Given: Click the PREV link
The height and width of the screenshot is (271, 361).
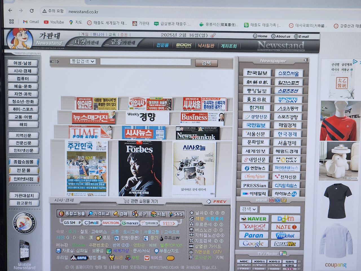Looking at the screenshot, I should pos(217,201).
